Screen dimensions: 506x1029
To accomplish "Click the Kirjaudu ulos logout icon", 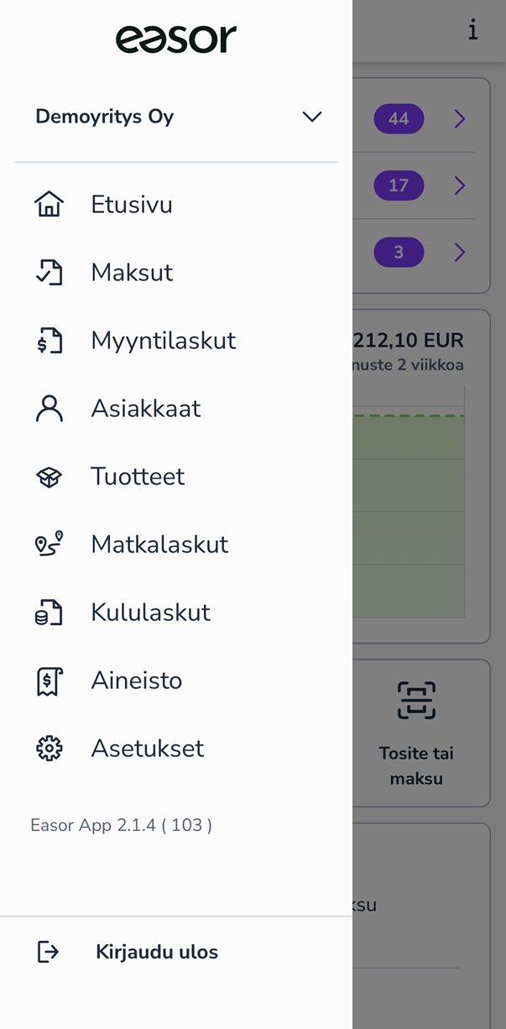I will pyautogui.click(x=48, y=952).
